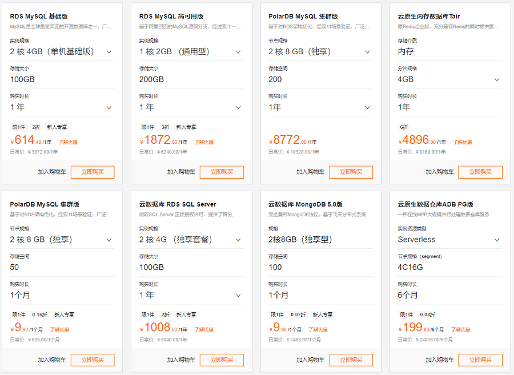
Task: Expand 1核2GB 通用型 spec dropdown
Action: (x=191, y=52)
